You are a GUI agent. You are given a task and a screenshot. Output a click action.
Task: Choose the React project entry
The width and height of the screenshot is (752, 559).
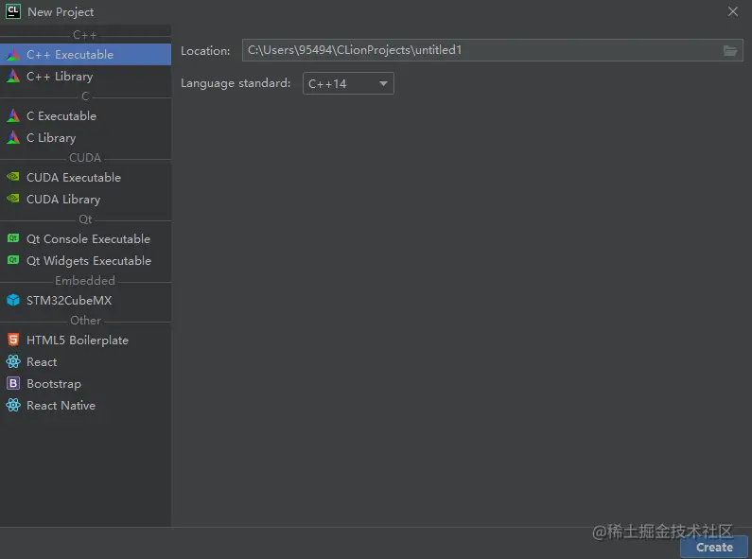click(x=85, y=361)
